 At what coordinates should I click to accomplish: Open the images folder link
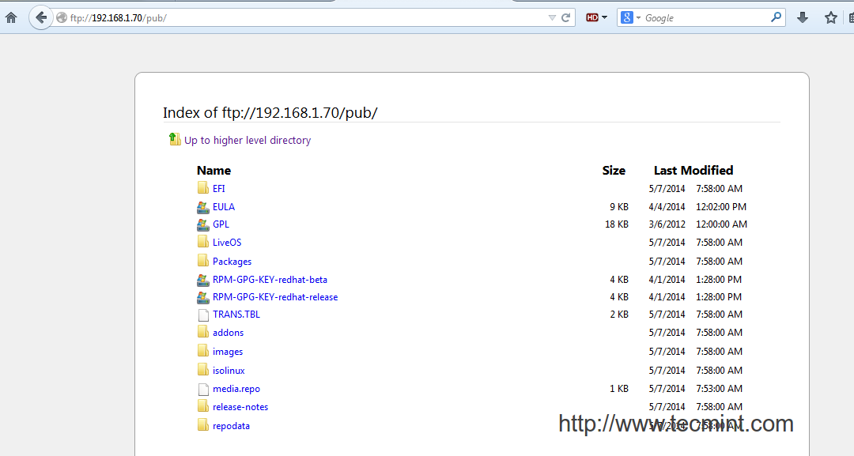pos(228,352)
